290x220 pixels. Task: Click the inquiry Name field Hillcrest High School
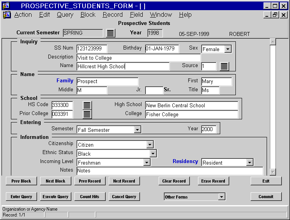(123, 66)
